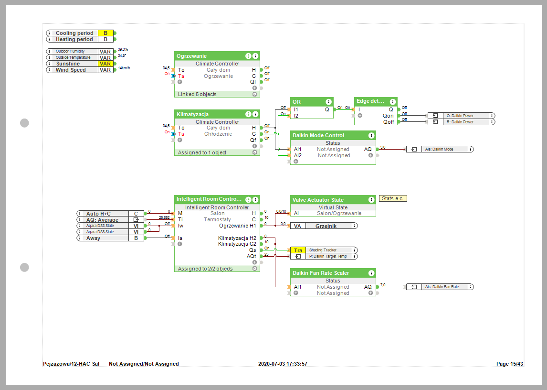Add input plus icon below AI1 in Fan Rate Scaler
Screen dimensions: 547x390
(296, 293)
